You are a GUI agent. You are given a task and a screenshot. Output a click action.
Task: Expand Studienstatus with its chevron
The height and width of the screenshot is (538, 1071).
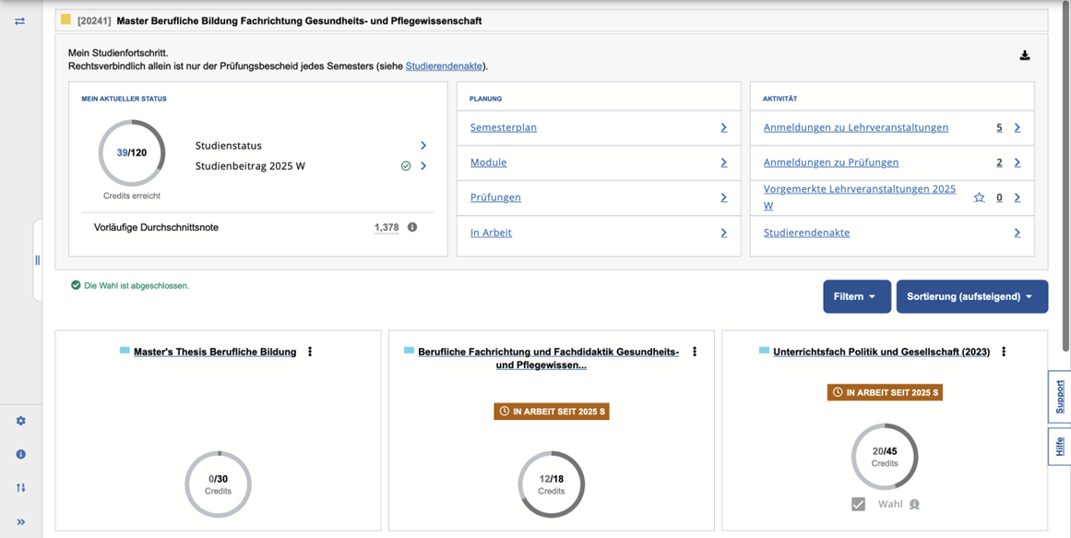[x=423, y=146]
